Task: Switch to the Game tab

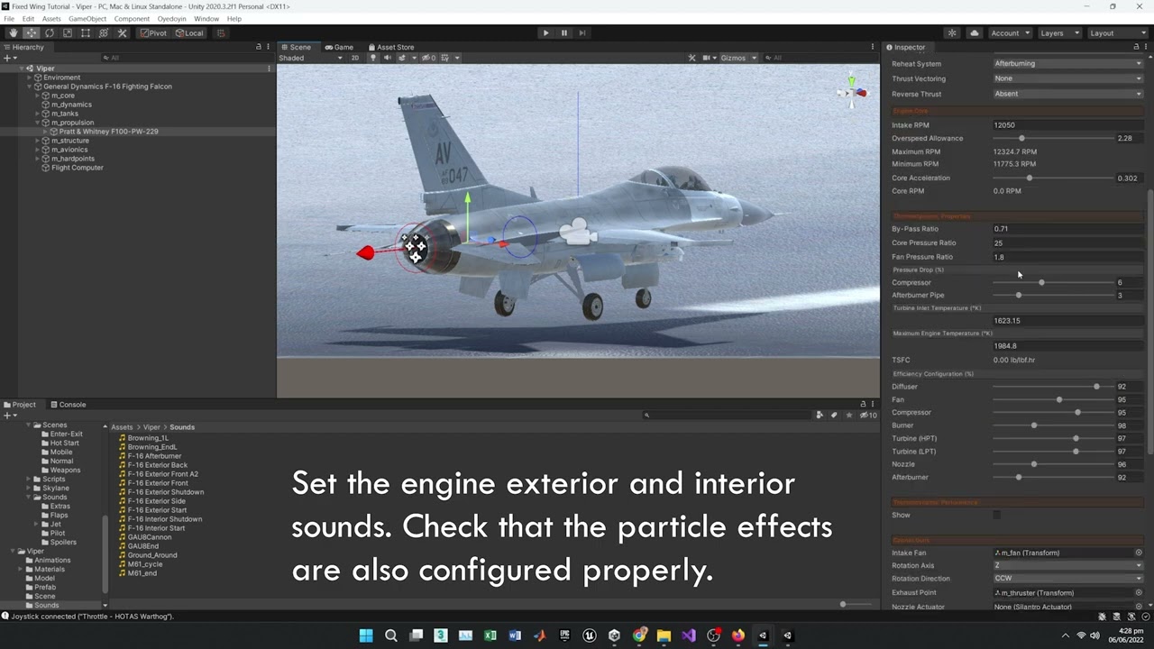Action: (x=340, y=47)
